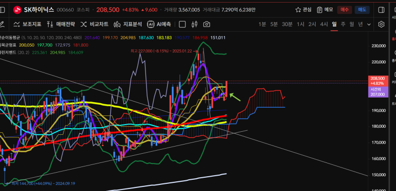Open the AI예측 prediction tool
396x191 pixels.
click(x=159, y=25)
